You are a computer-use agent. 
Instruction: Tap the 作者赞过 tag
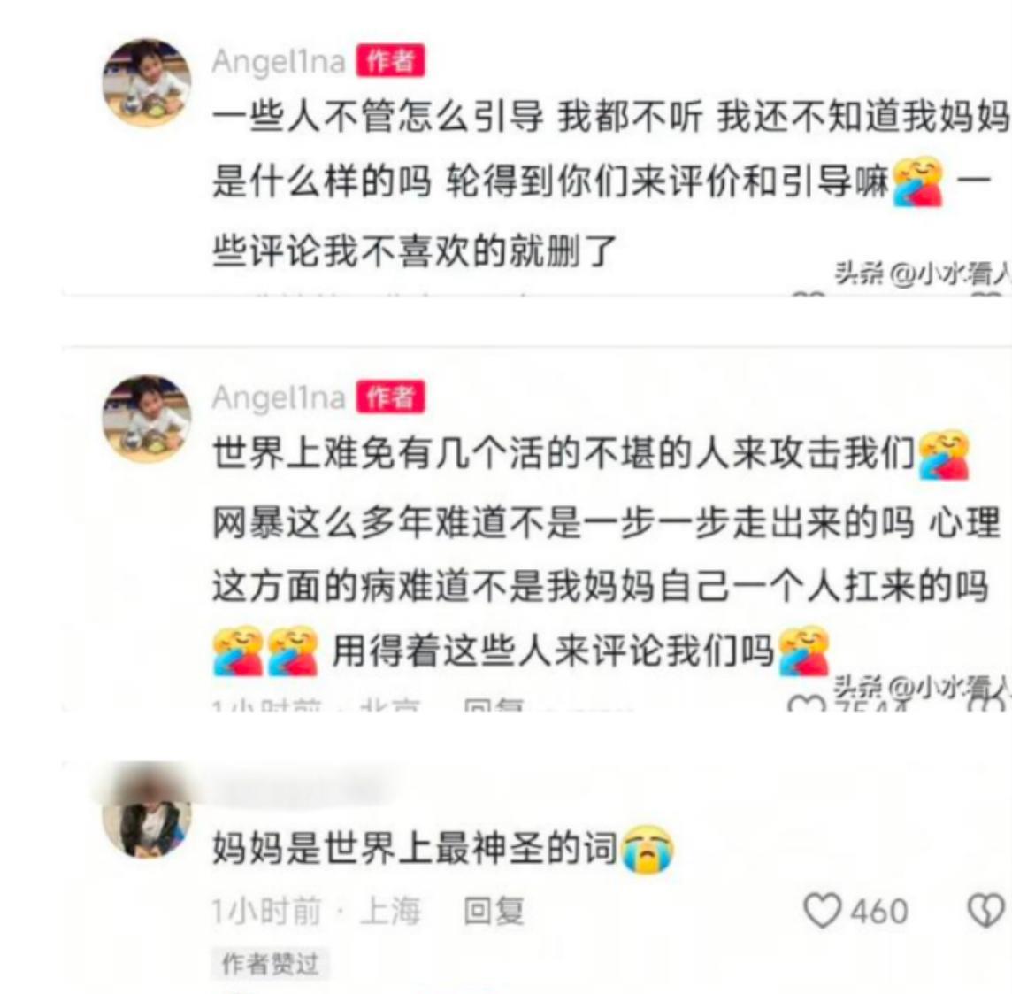click(271, 964)
